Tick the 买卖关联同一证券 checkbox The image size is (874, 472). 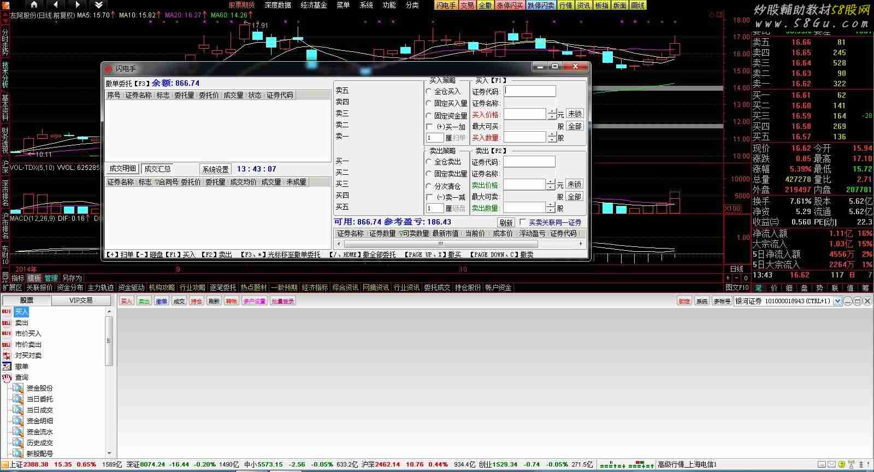tap(523, 222)
